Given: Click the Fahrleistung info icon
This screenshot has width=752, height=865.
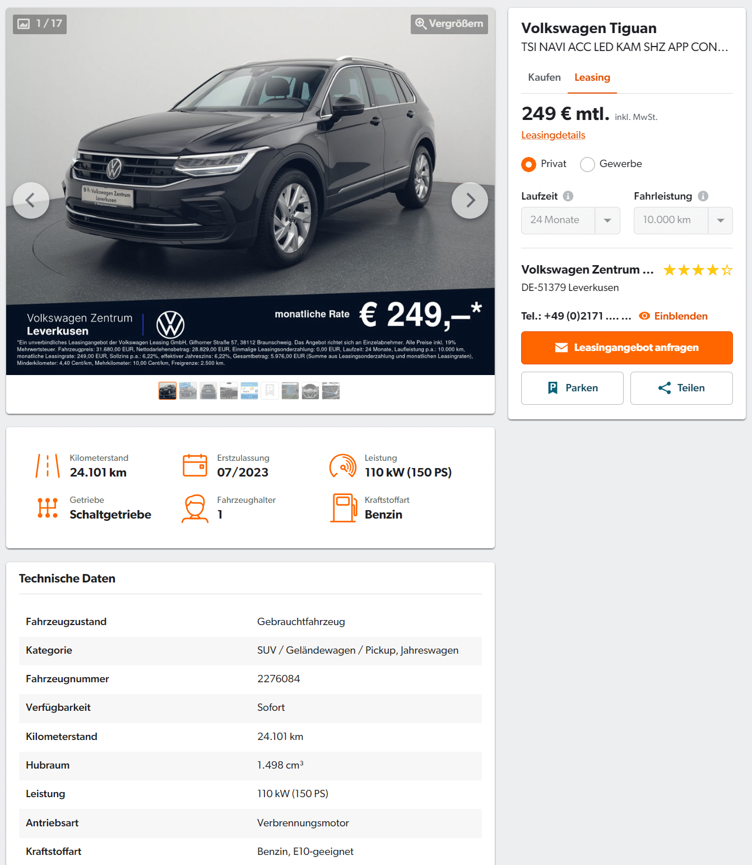Looking at the screenshot, I should [x=703, y=196].
